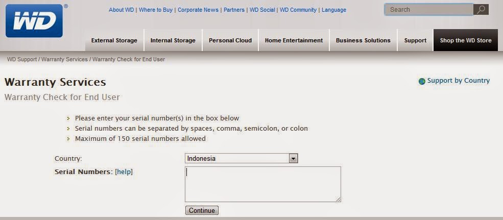This screenshot has height=220, width=503.
Task: Click Warranty Check for End User breadcrumb
Action: coord(129,59)
